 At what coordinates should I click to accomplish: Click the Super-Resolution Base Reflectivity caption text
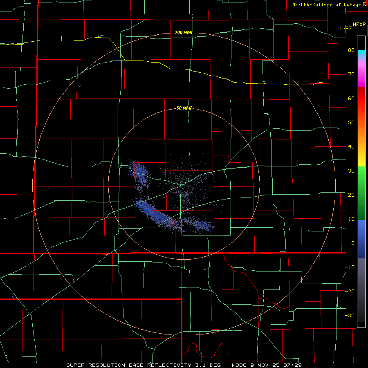pos(184,365)
